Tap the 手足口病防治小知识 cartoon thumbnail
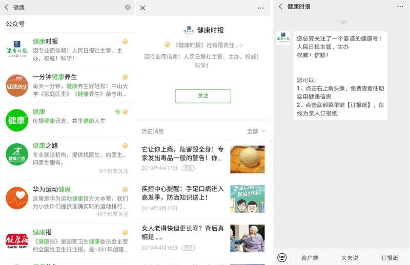 point(248,199)
